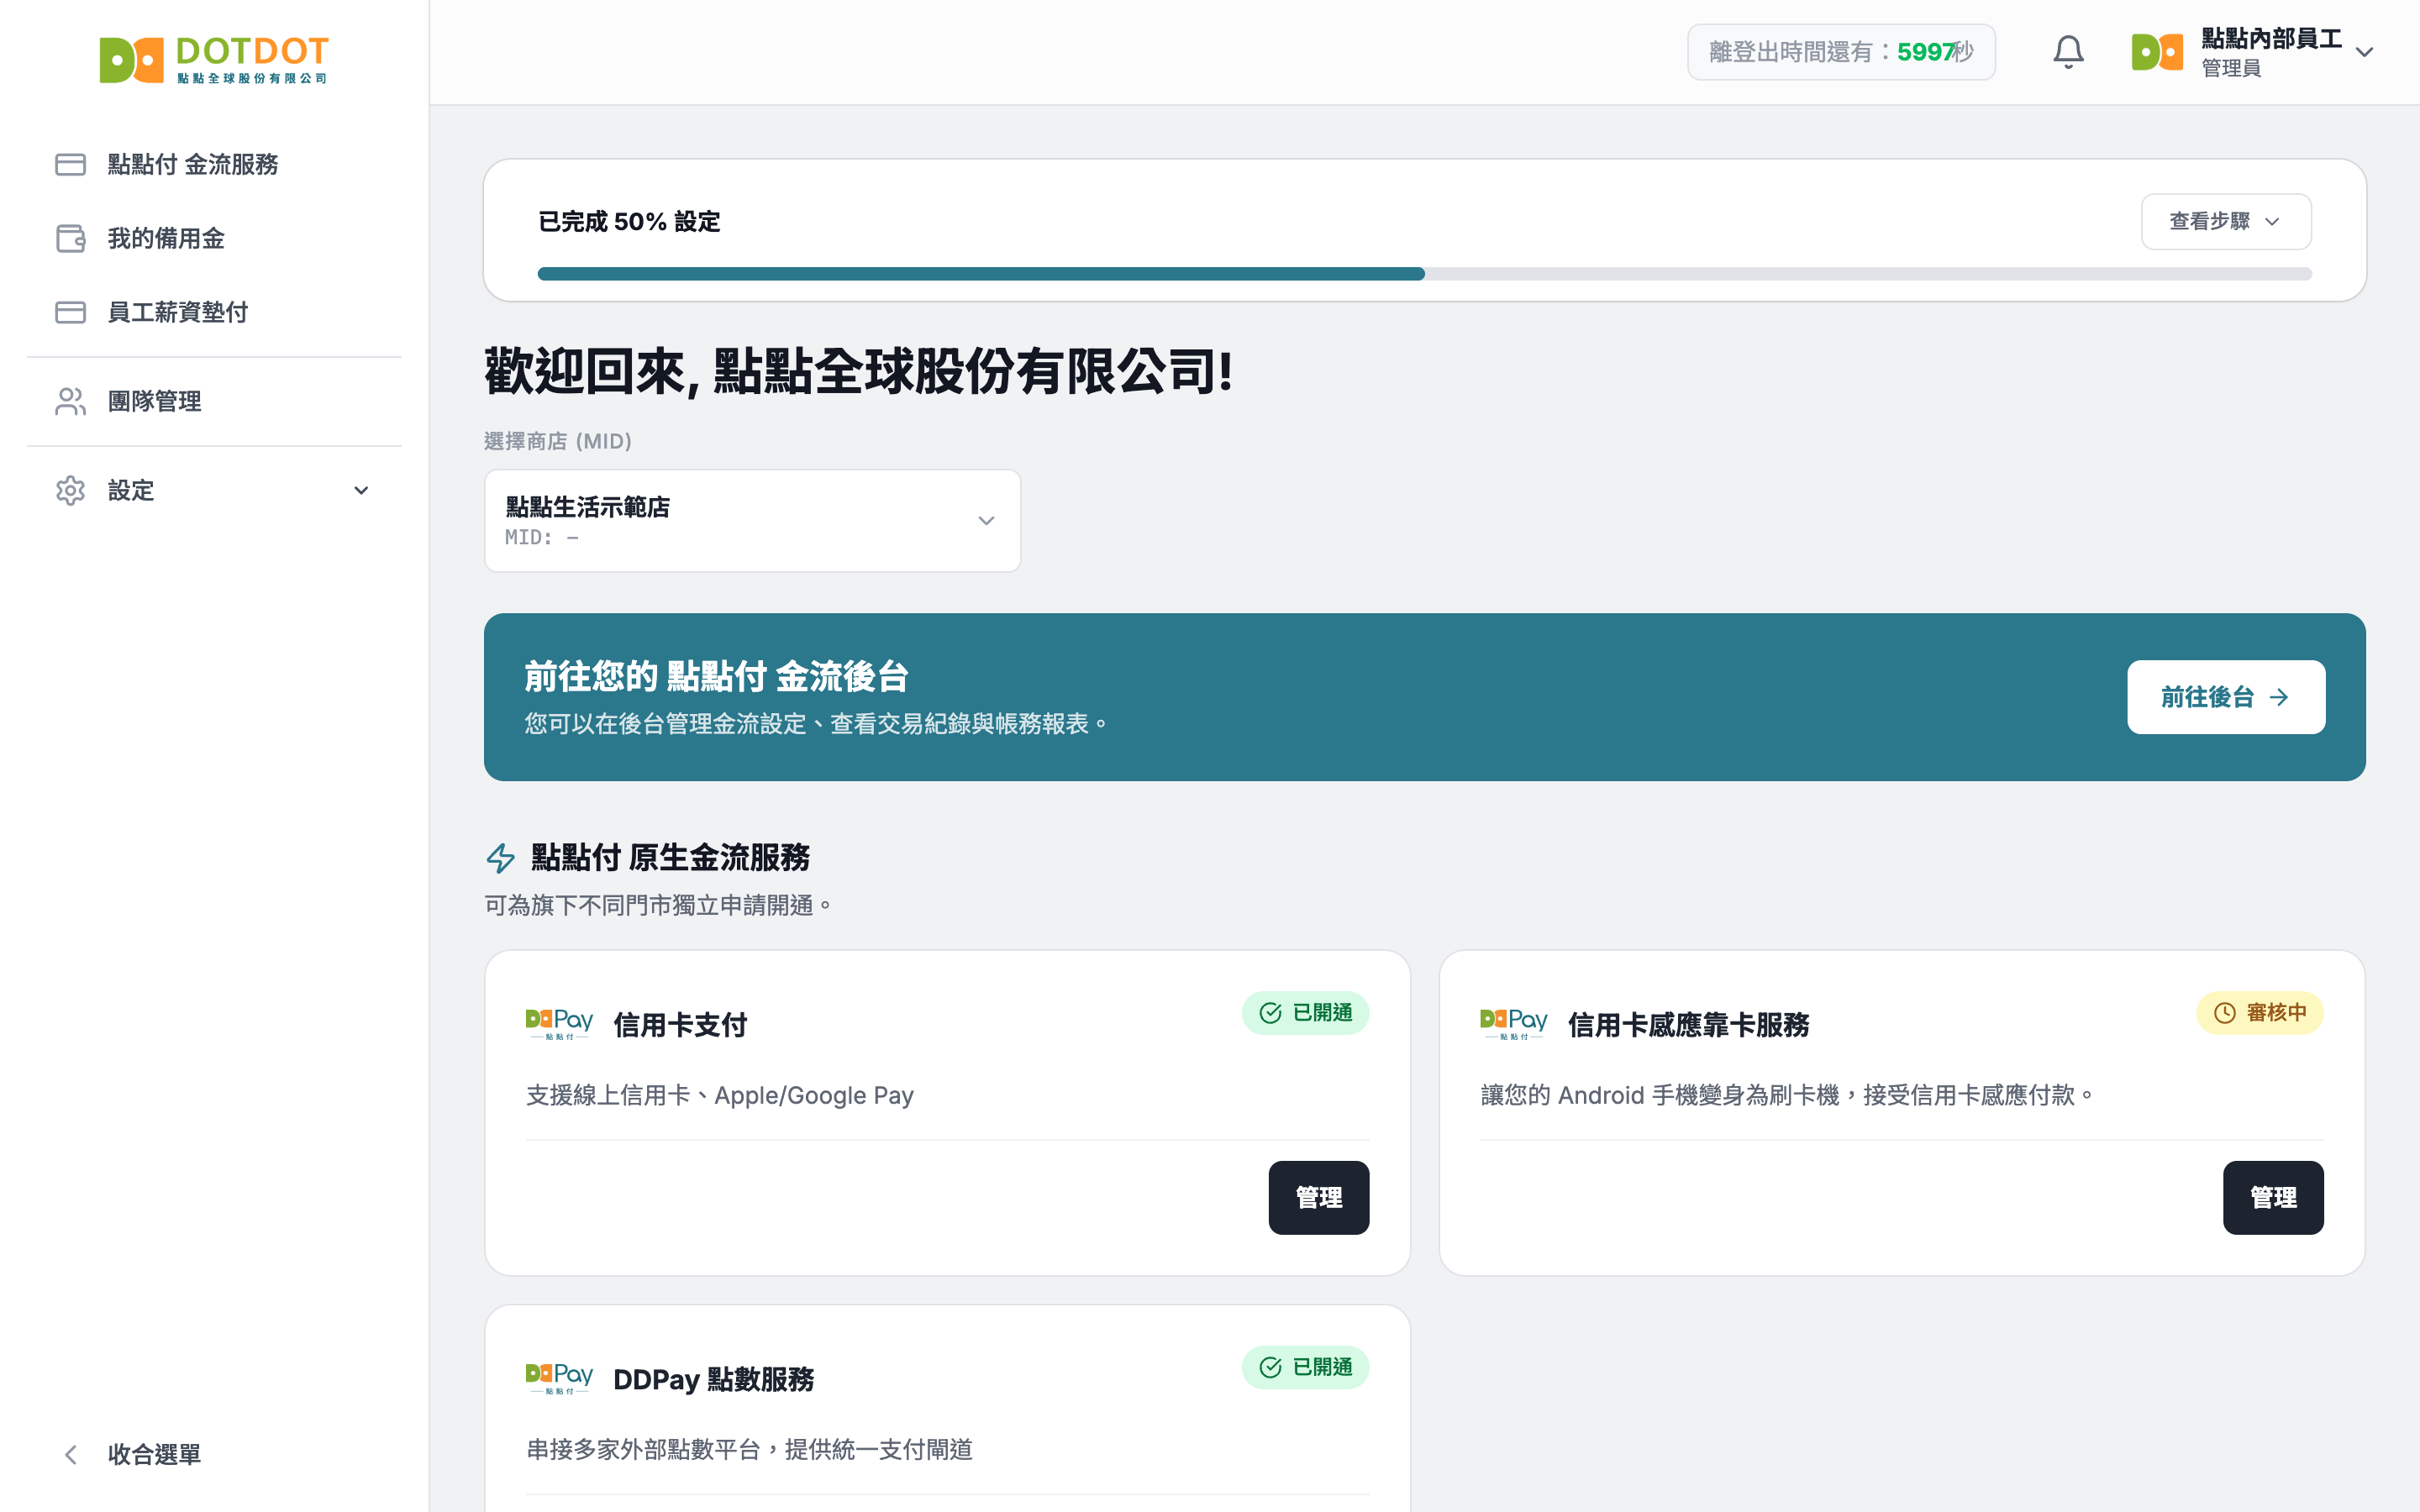
Task: Click the 已完成 50% 設定 text
Action: click(x=629, y=221)
